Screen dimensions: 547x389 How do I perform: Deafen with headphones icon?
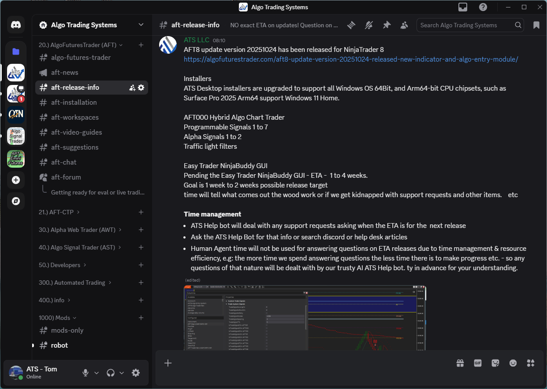tap(111, 373)
